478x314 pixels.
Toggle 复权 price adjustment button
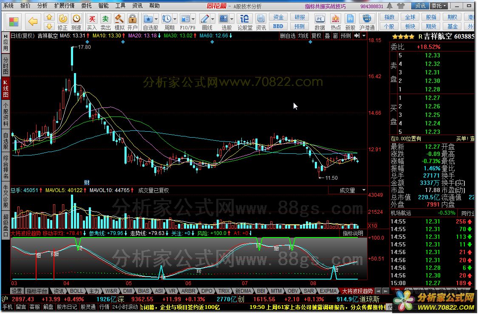(316, 36)
